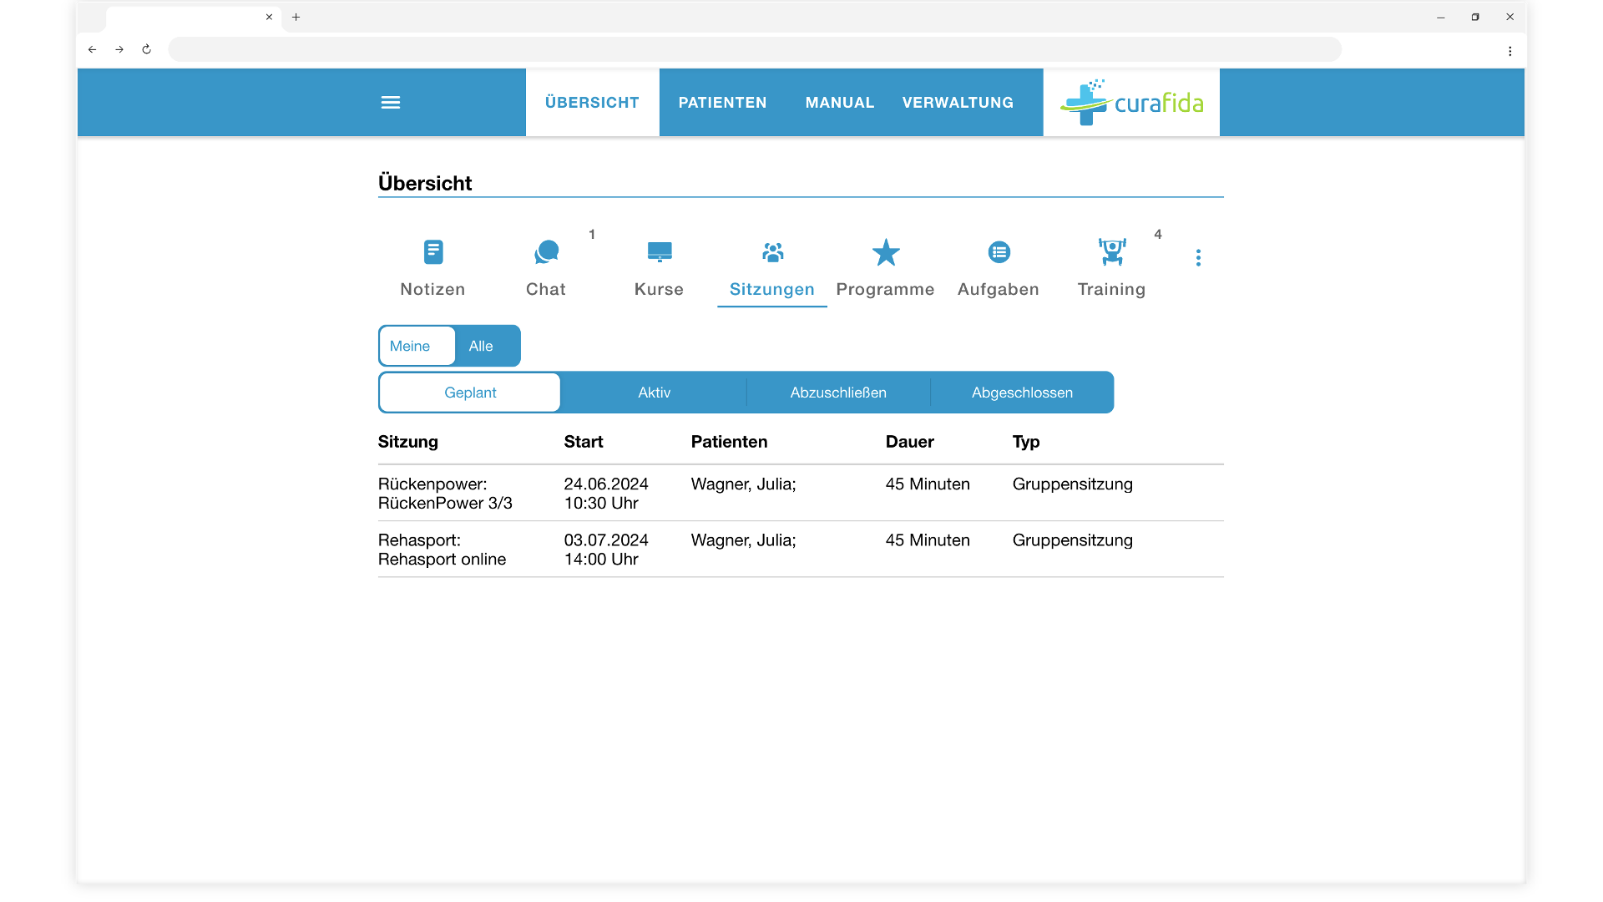Click the Chat badge count 1
This screenshot has height=902, width=1603.
tap(592, 235)
